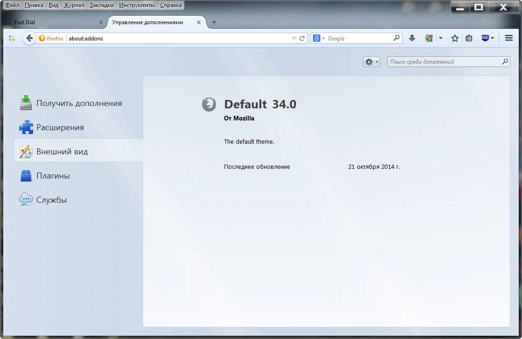Minimize the Firefox window
Viewport: 522px width, 339px height.
(x=460, y=7)
